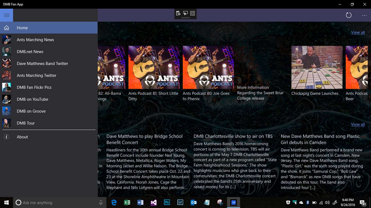Open the battery status tray icon

[314, 203]
